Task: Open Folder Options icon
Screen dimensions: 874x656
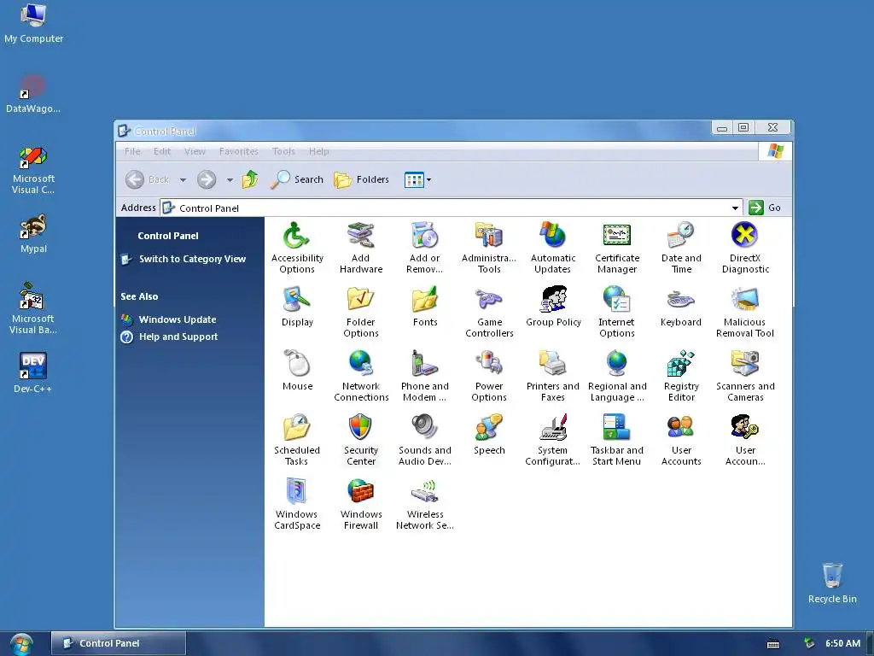Action: 361,311
